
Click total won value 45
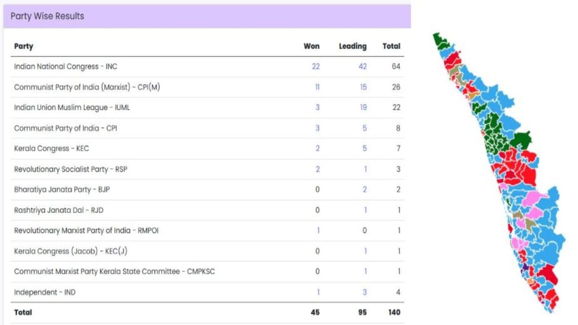pyautogui.click(x=315, y=312)
